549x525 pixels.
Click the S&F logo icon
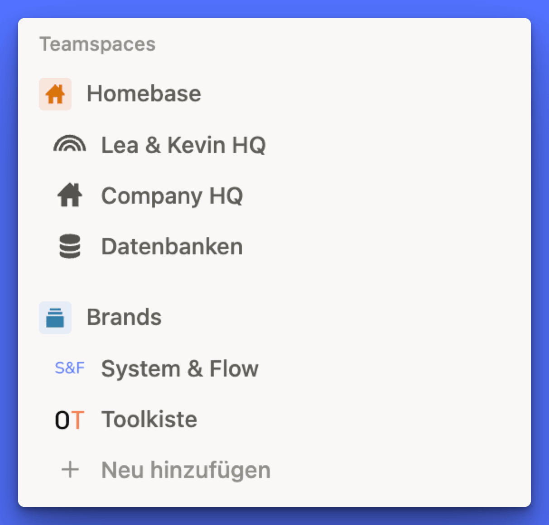[x=70, y=368]
